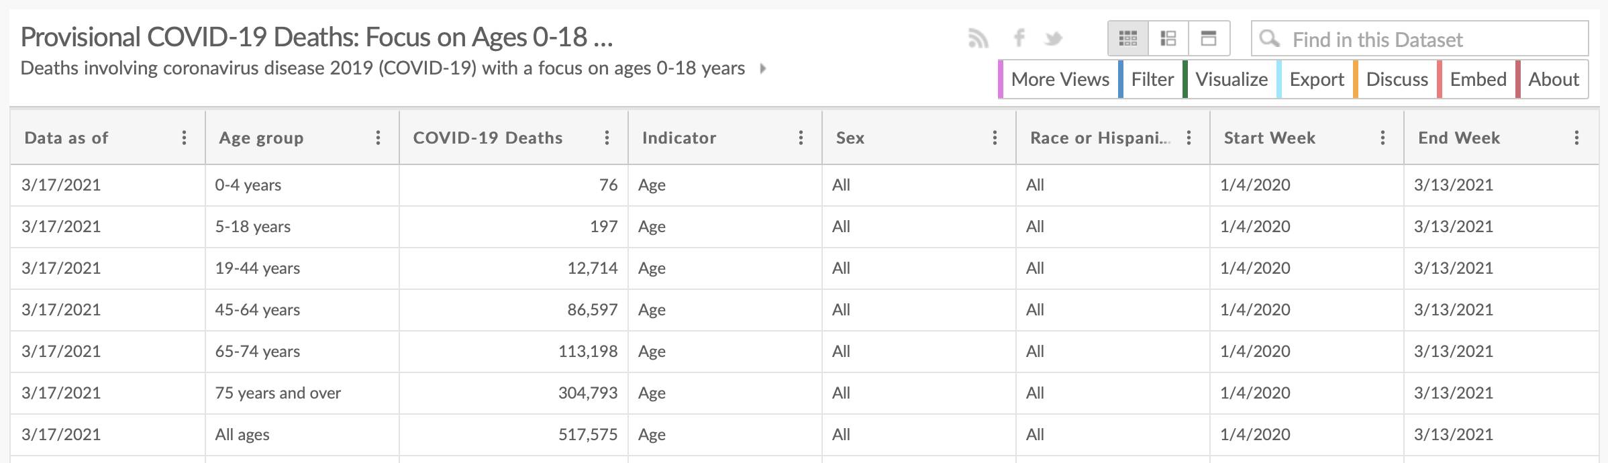This screenshot has height=463, width=1608.
Task: Share dataset via Twitter icon
Action: [1054, 38]
